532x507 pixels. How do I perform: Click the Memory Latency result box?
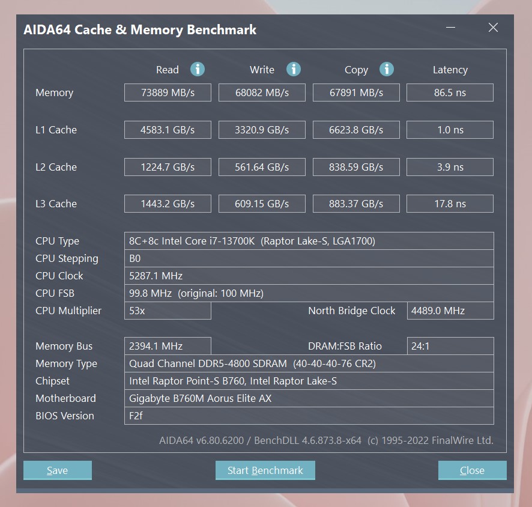point(450,93)
